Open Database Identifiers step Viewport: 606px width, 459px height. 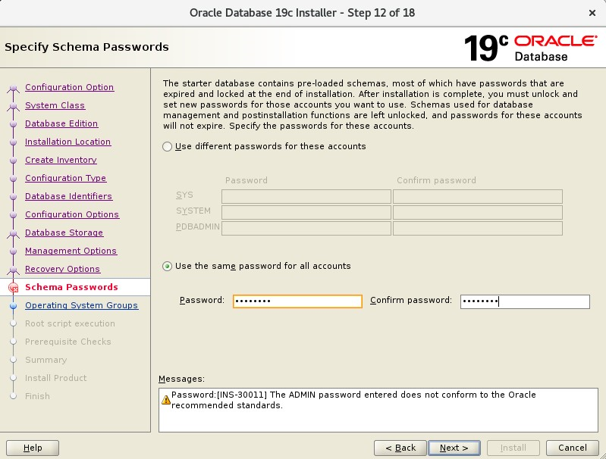tap(69, 196)
